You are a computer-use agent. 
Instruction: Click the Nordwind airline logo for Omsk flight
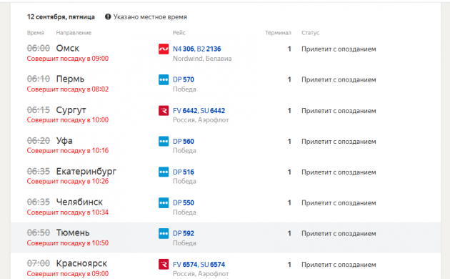(x=164, y=49)
